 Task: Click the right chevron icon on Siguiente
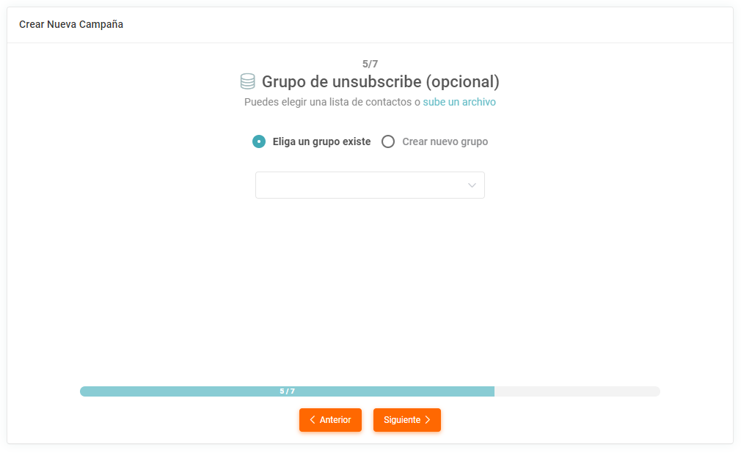pos(428,420)
